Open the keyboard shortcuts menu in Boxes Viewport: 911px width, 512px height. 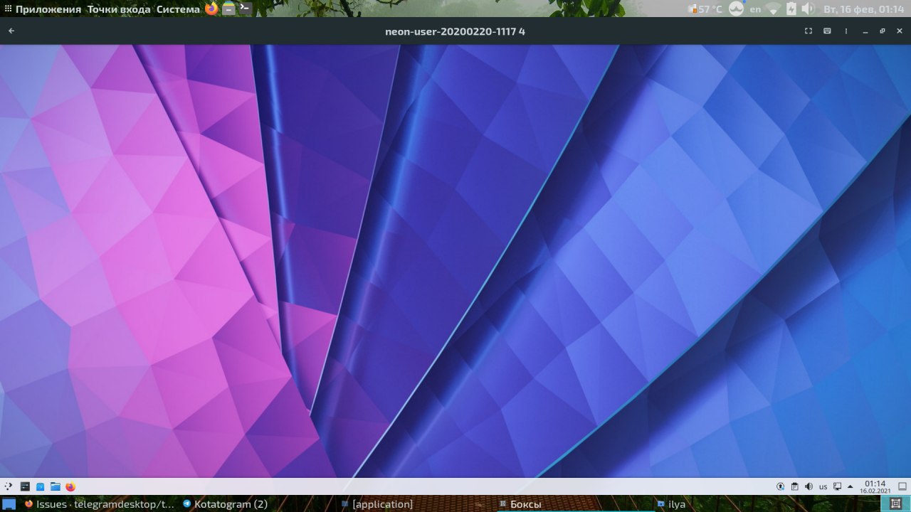[827, 31]
